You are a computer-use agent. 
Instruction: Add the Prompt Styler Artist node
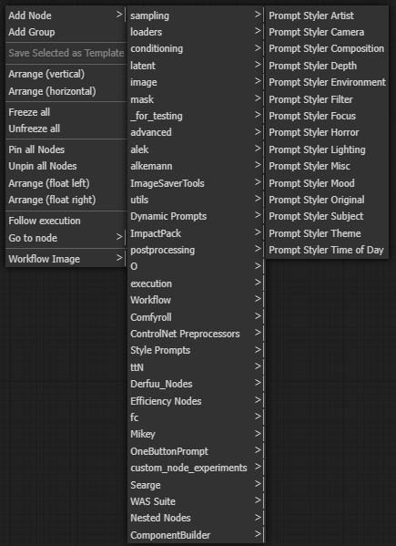327,15
